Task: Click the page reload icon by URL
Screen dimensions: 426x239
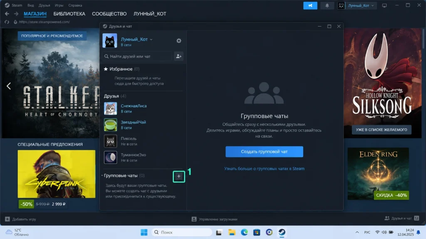Action: pyautogui.click(x=7, y=22)
